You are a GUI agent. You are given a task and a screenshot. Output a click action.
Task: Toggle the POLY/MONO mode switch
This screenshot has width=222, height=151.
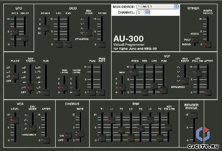click(195, 40)
